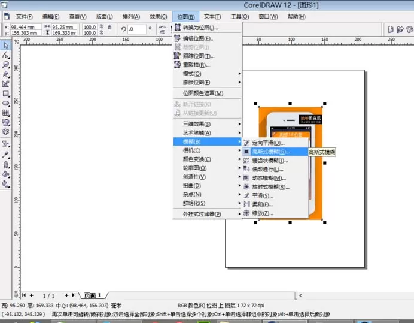Image resolution: width=414 pixels, height=323 pixels.
Task: Edit the object width field
Action: point(64,27)
